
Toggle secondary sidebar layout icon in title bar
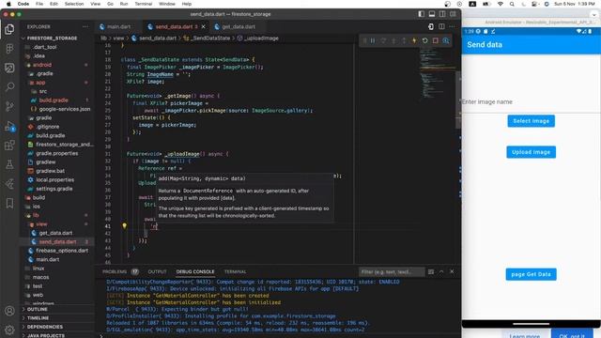tap(442, 14)
